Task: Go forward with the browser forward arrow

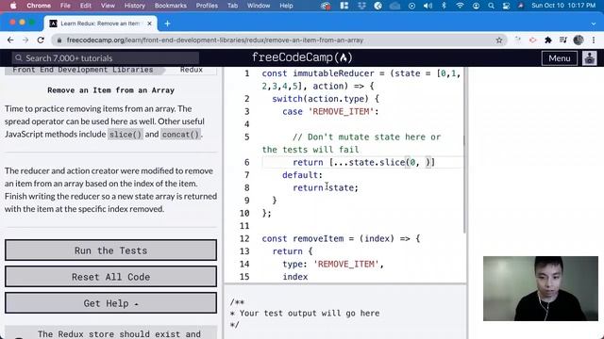Action: point(25,40)
